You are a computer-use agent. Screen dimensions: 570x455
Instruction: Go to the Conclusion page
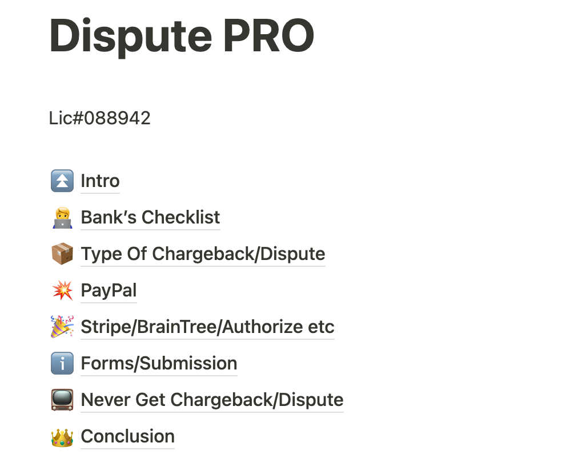pos(127,436)
